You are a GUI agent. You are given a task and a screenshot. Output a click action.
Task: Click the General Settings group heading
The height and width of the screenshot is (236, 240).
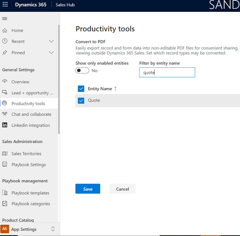pos(18,70)
